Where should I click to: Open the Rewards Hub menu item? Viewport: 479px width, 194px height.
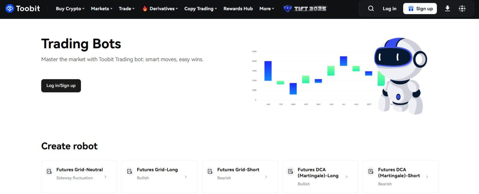click(238, 8)
